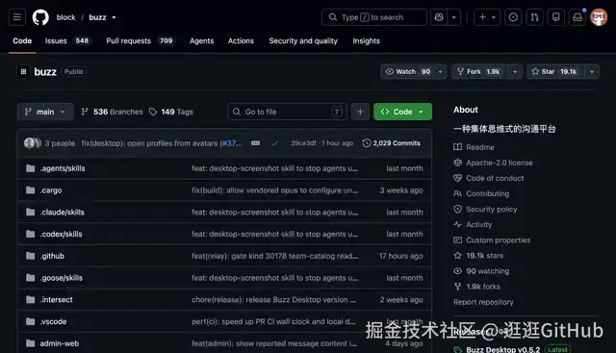Click the Go to file field
Image resolution: width=616 pixels, height=353 pixels.
coord(287,112)
